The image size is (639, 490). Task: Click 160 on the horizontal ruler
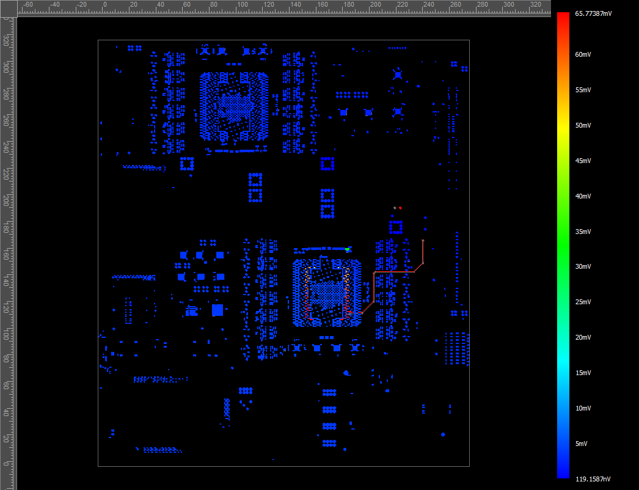point(323,4)
